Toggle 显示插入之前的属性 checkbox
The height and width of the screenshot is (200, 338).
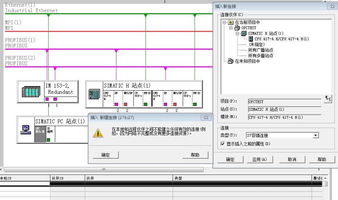point(223,144)
